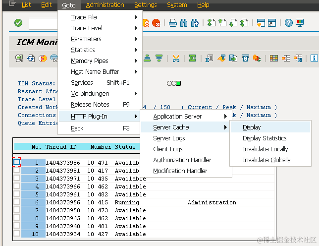Screen dimensions: 319x246
Task: Go to last page icon
Action: pyautogui.click(x=244, y=23)
